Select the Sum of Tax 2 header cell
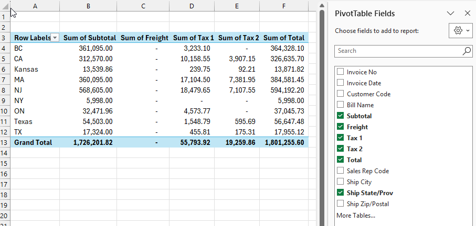The height and width of the screenshot is (226, 476). point(237,38)
